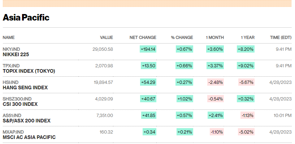Select the 1 MONTH column header
Screen dimensions: 295x144
coord(215,37)
